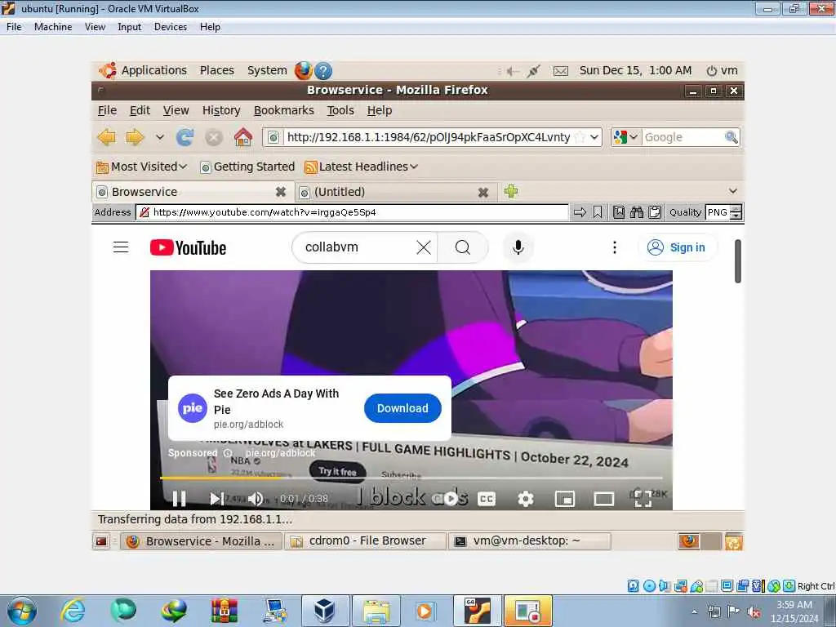Open WinRAR from the taskbar

coord(224,611)
